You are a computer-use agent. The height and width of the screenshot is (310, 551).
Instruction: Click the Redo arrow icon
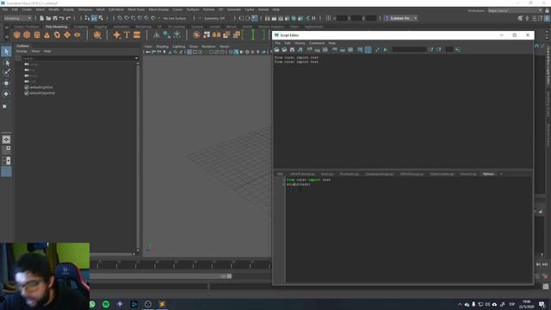point(69,18)
